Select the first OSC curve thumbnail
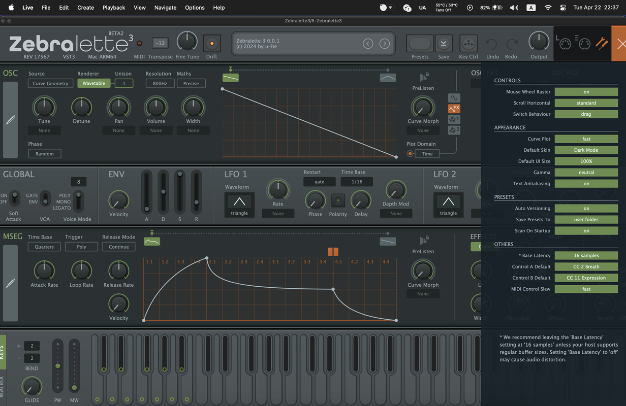626x406 pixels. pyautogui.click(x=231, y=78)
